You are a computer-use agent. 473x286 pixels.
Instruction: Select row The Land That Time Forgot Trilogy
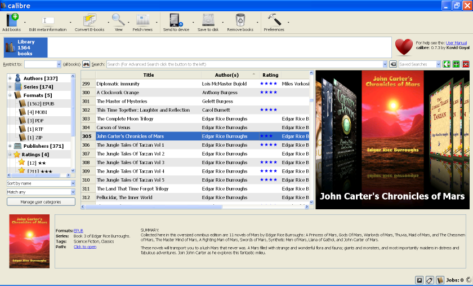195,188
